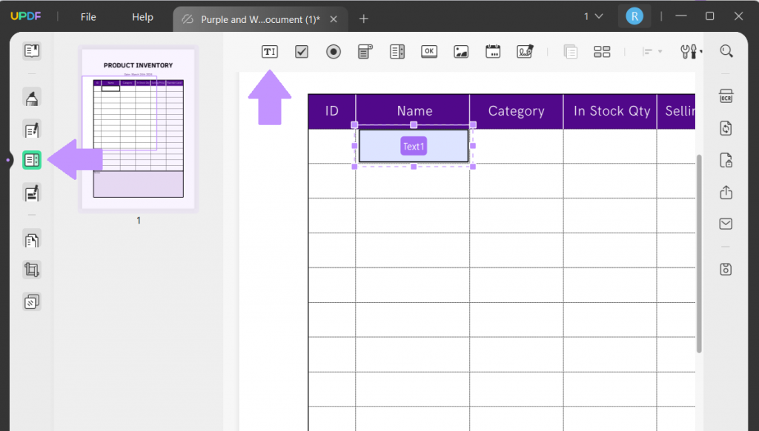Select the List Box field tool
Screen dimensions: 759x431
point(397,51)
